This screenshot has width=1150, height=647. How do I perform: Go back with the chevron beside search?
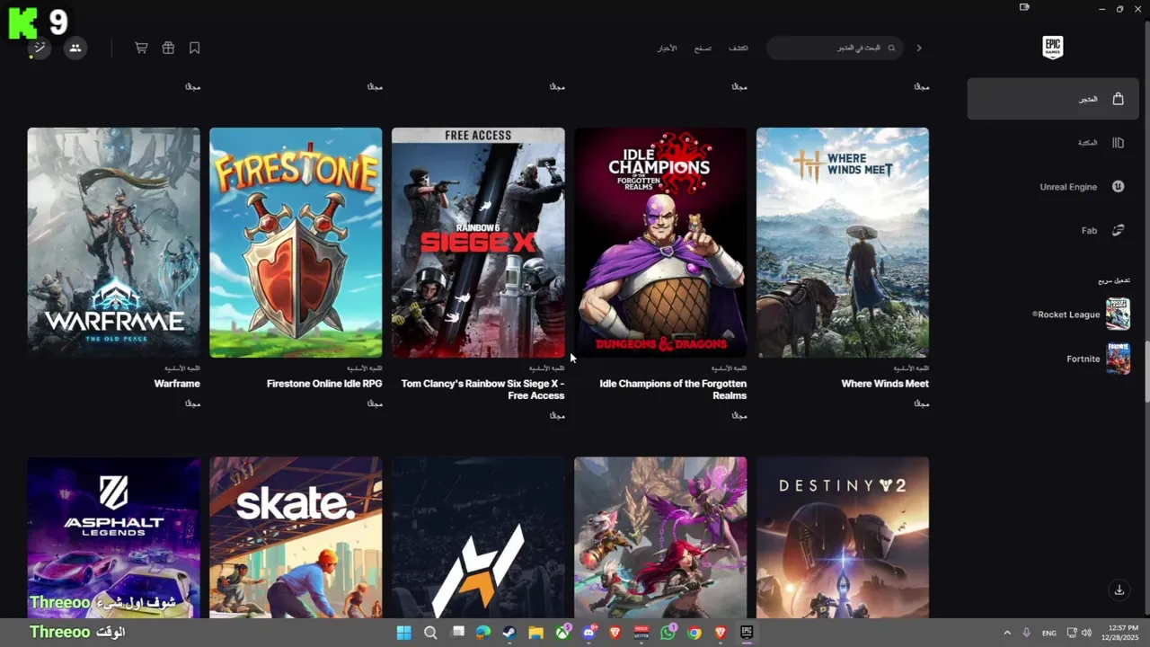click(x=919, y=48)
